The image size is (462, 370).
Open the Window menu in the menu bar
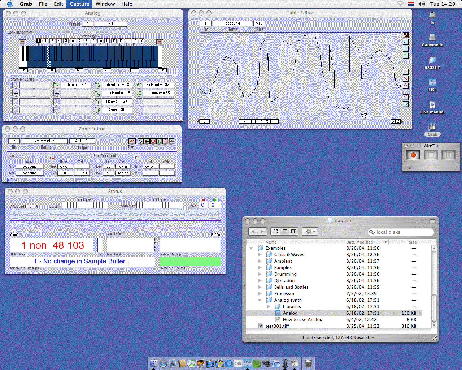(105, 4)
